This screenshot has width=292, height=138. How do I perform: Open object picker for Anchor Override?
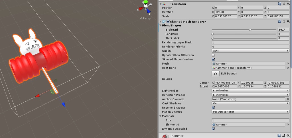tap(288, 99)
